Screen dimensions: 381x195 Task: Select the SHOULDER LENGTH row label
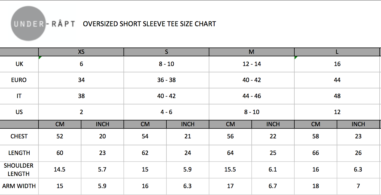pos(19,170)
